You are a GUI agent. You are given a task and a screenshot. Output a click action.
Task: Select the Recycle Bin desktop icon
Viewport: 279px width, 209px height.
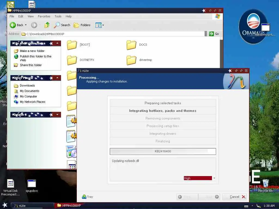click(265, 186)
